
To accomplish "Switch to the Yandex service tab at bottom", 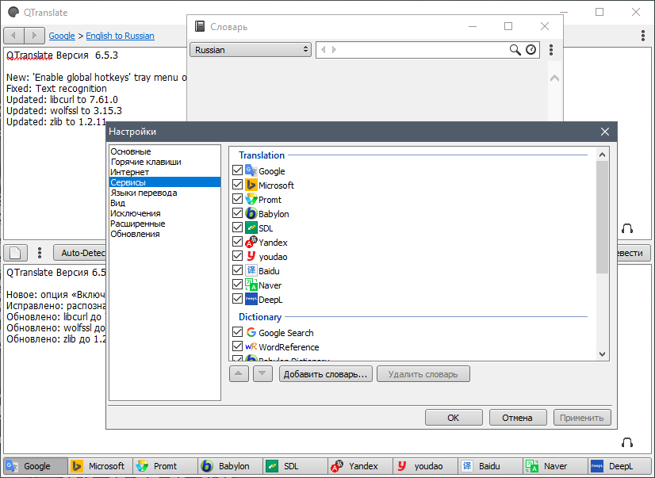I will tap(360, 466).
